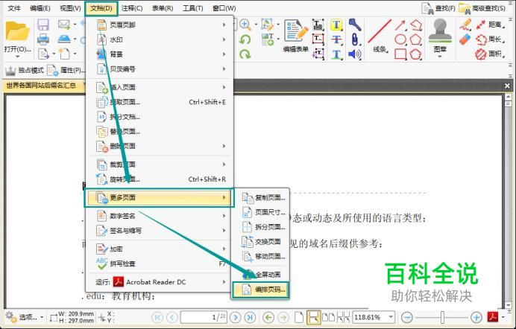Switch to two pages continuous layout
The height and width of the screenshot is (329, 516).
pos(343,317)
